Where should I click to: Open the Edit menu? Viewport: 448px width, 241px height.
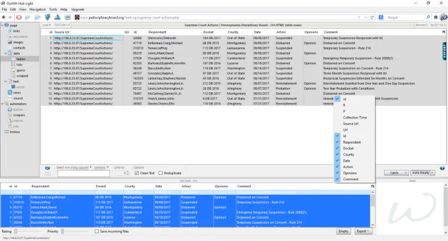pyautogui.click(x=13, y=10)
